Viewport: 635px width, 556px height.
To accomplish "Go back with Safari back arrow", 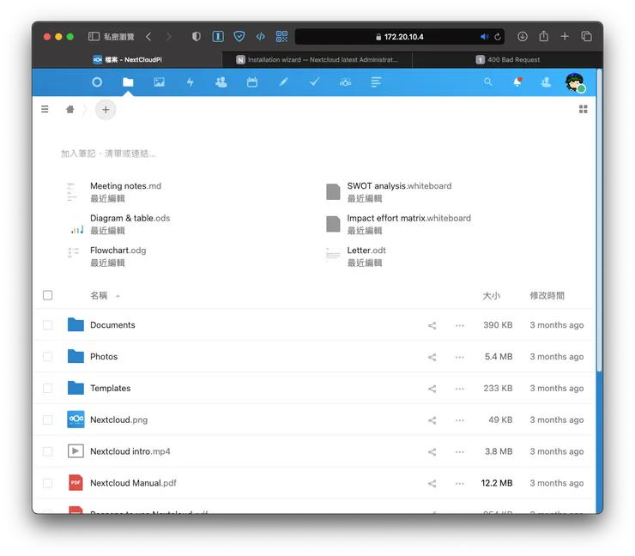I will point(148,37).
